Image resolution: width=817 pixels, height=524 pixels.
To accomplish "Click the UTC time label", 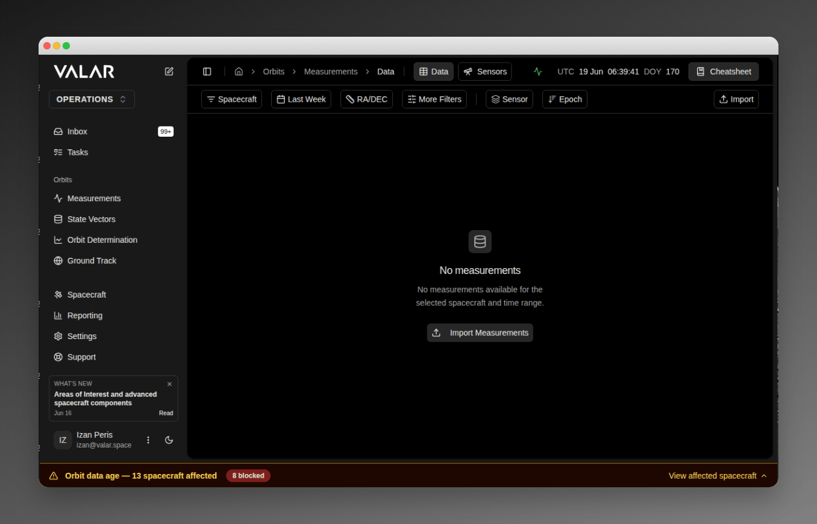I will 566,72.
